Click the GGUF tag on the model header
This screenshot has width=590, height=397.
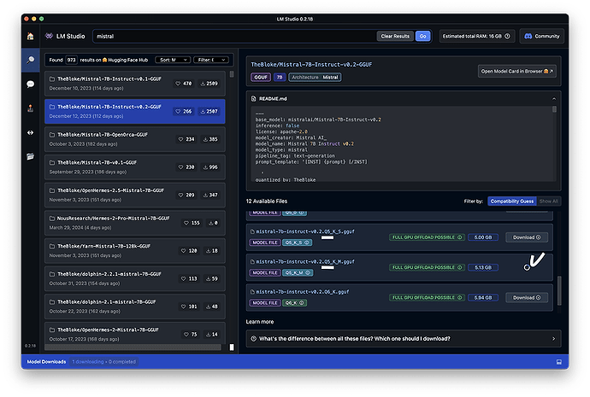click(261, 77)
